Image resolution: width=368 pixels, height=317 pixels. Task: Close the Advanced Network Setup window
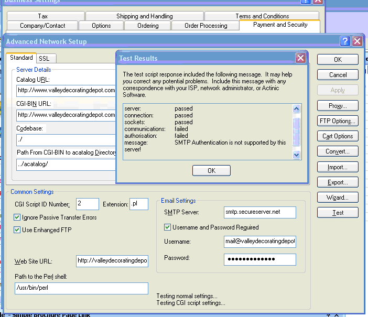[x=357, y=41]
